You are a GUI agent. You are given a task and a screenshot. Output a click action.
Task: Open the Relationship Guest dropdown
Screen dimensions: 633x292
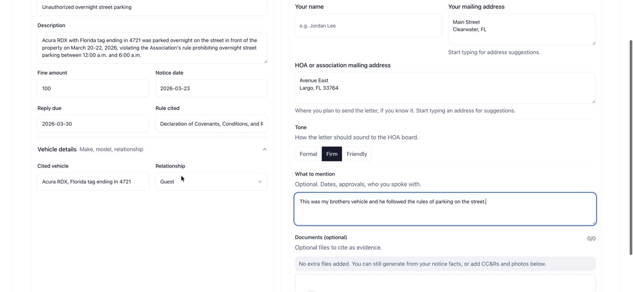(212, 182)
